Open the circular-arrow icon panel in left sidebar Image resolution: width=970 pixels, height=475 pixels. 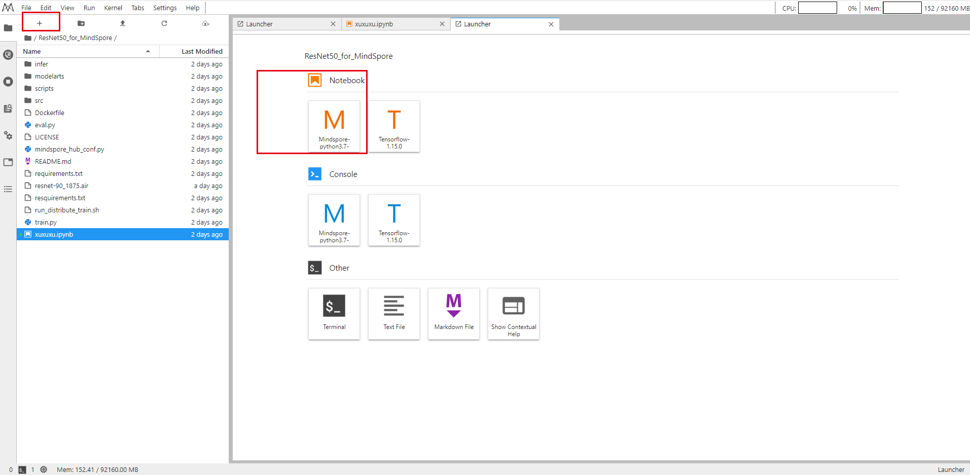pyautogui.click(x=8, y=55)
